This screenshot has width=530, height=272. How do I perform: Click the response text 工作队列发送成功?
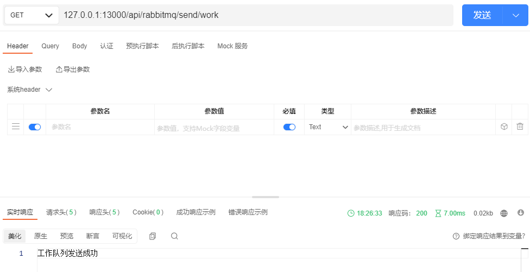[x=67, y=254]
